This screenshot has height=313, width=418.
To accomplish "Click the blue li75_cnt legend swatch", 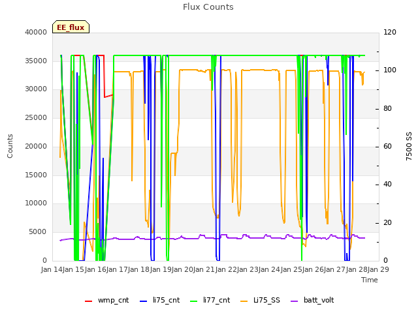I will tap(143, 301).
